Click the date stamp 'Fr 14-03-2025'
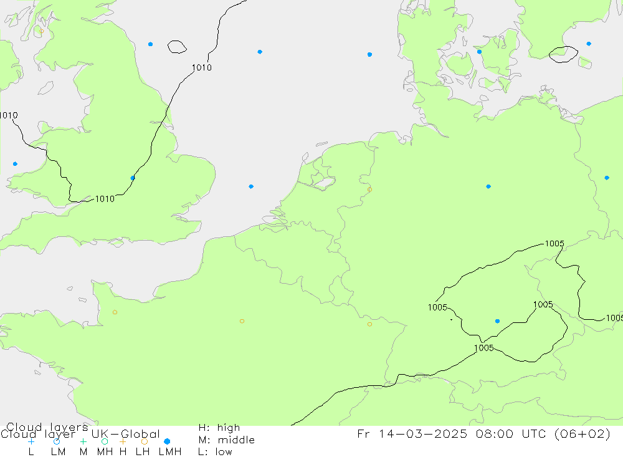The height and width of the screenshot is (457, 623). tap(412, 433)
